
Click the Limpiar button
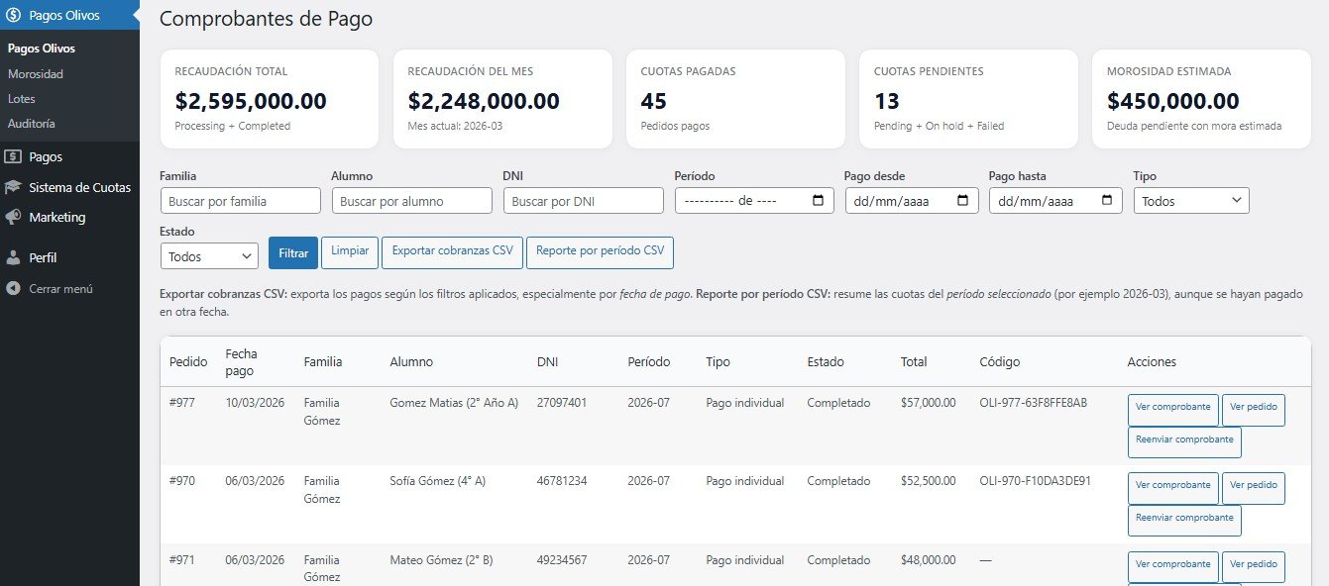[x=350, y=252]
